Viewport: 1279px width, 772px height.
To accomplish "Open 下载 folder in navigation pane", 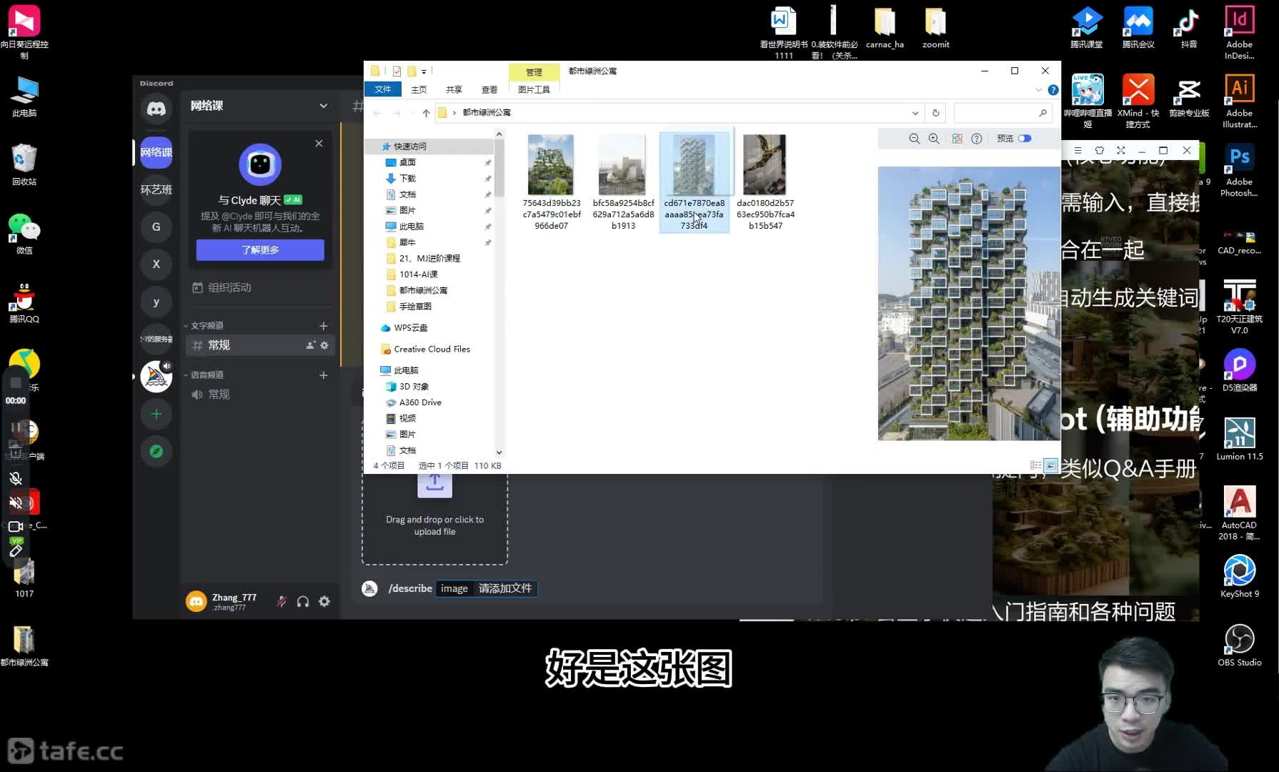I will (407, 178).
